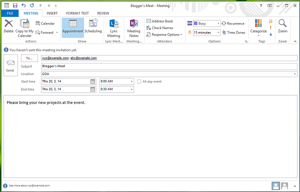The image size is (300, 192).
Task: Open the Categorize color categories
Action: click(258, 27)
